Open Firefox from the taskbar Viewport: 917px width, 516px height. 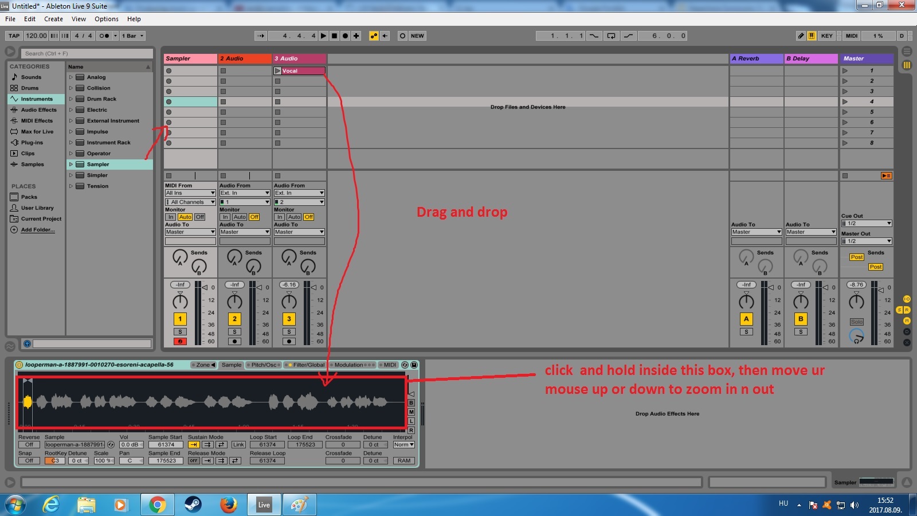(228, 505)
